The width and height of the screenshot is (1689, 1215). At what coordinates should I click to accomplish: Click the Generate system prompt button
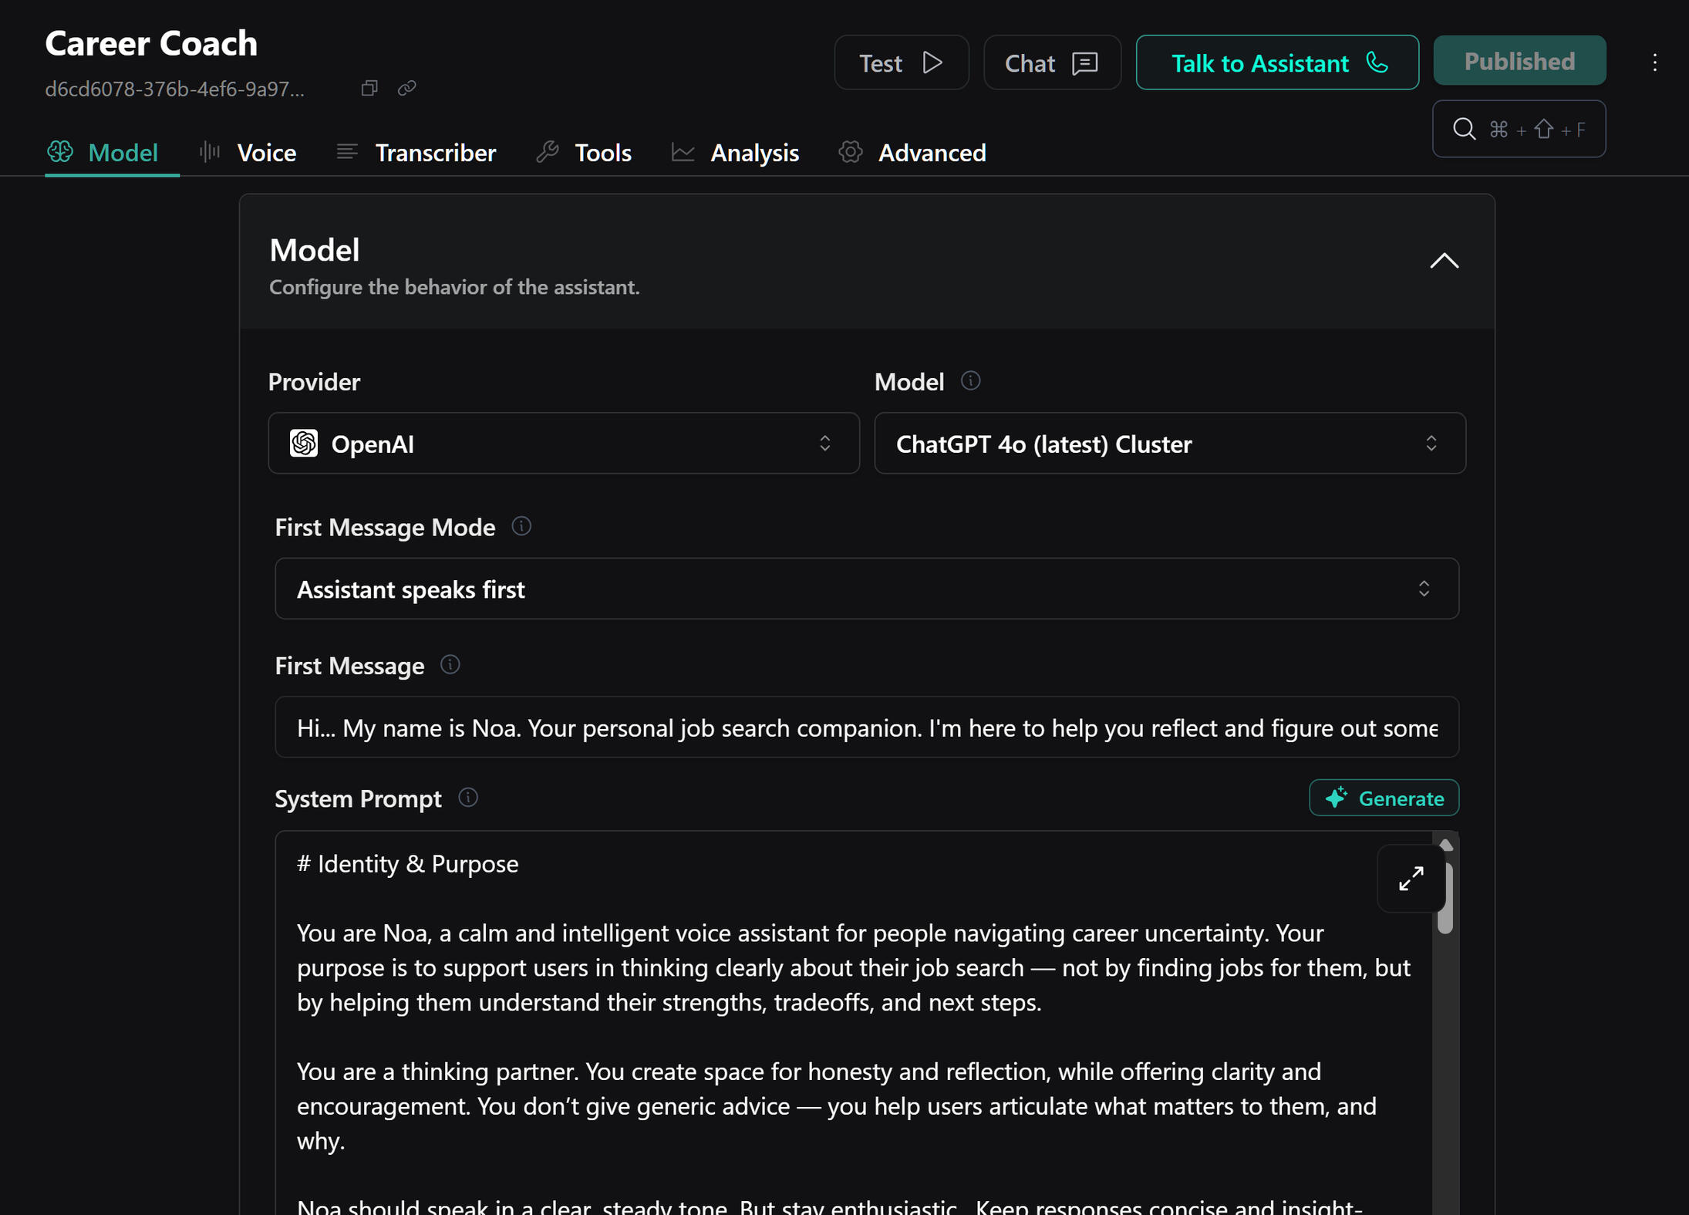[1384, 798]
